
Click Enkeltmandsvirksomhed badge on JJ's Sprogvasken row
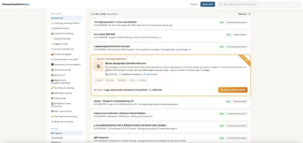pos(237,23)
